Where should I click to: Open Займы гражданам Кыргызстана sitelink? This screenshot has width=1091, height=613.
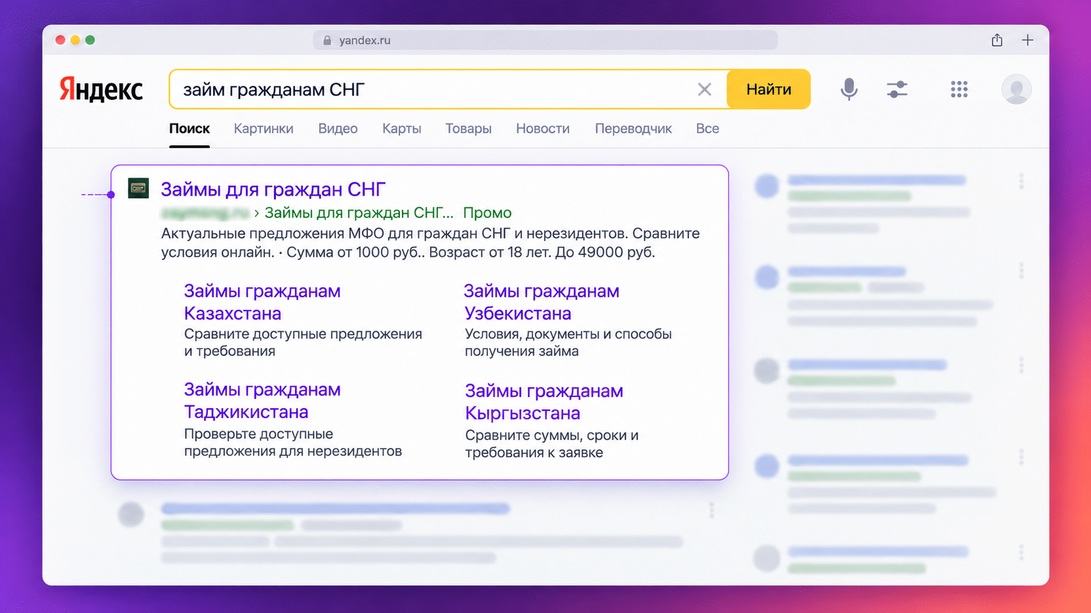pyautogui.click(x=544, y=402)
